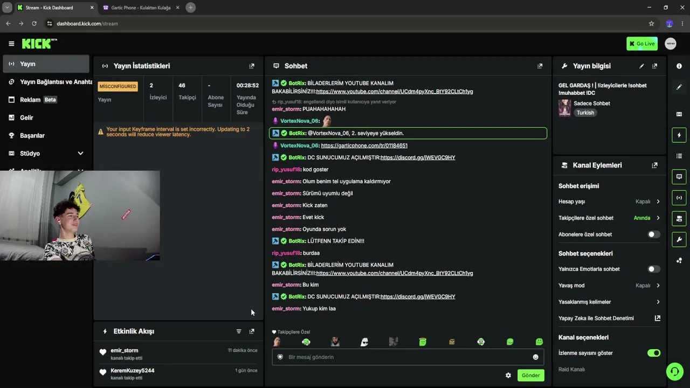The image size is (690, 388).
Task: Toggle the chat widget icon in right rail
Action: click(x=679, y=177)
